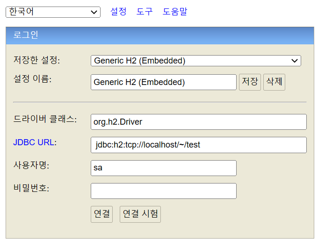
Task: Open the 도구 tools link
Action: coord(145,12)
